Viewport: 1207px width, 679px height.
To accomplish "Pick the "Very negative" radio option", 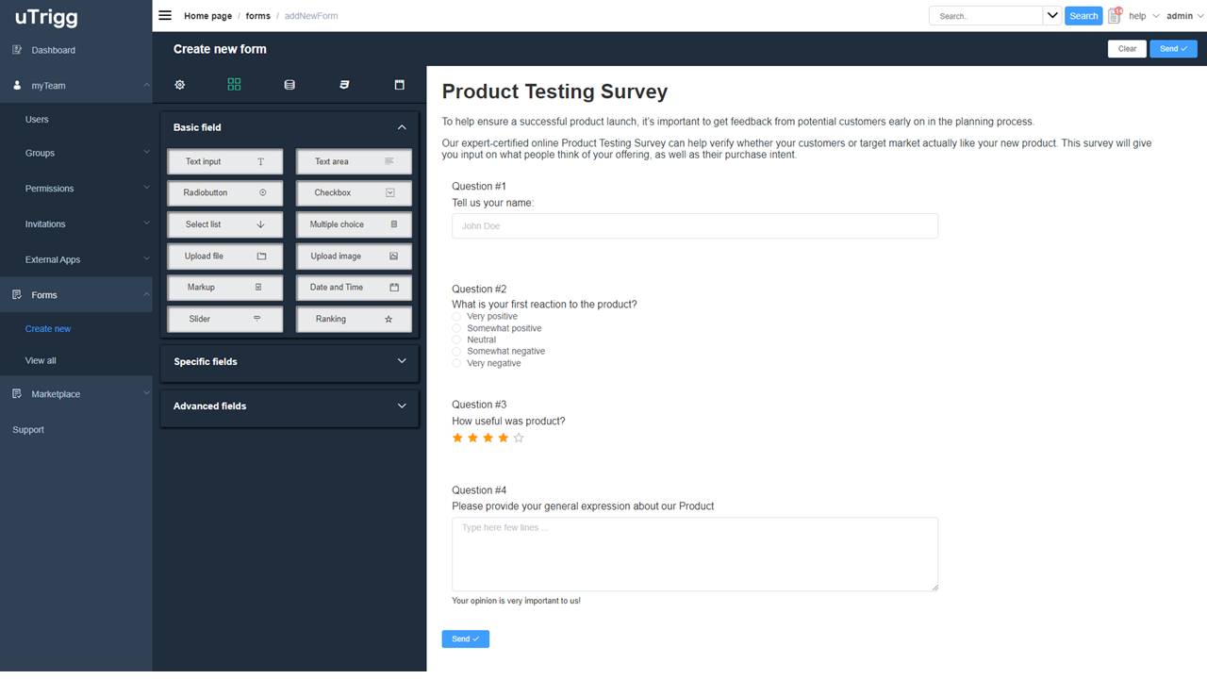I will 457,363.
